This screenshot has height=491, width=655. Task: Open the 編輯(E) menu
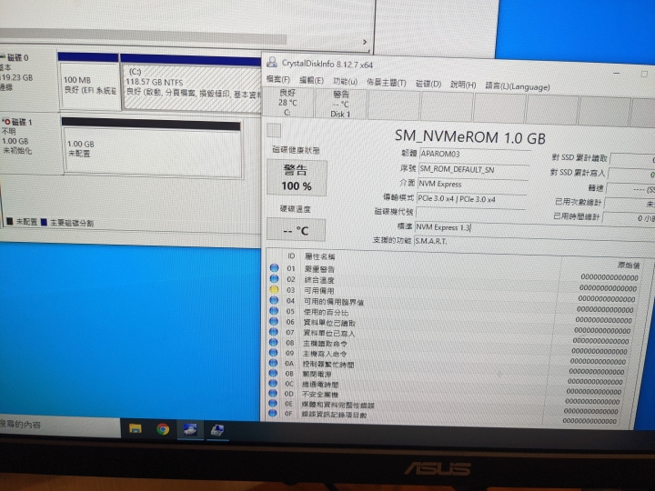311,80
